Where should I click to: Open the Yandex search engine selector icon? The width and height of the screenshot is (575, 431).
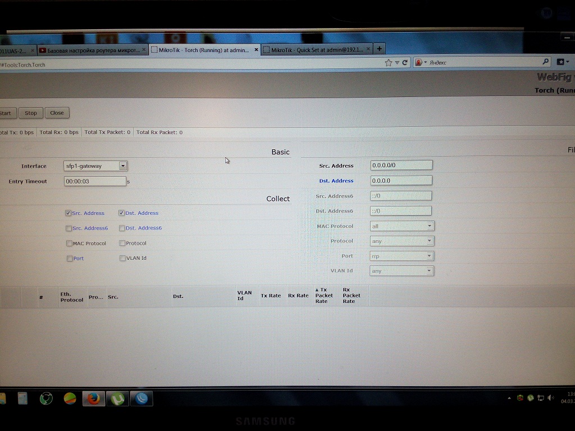[x=420, y=62]
